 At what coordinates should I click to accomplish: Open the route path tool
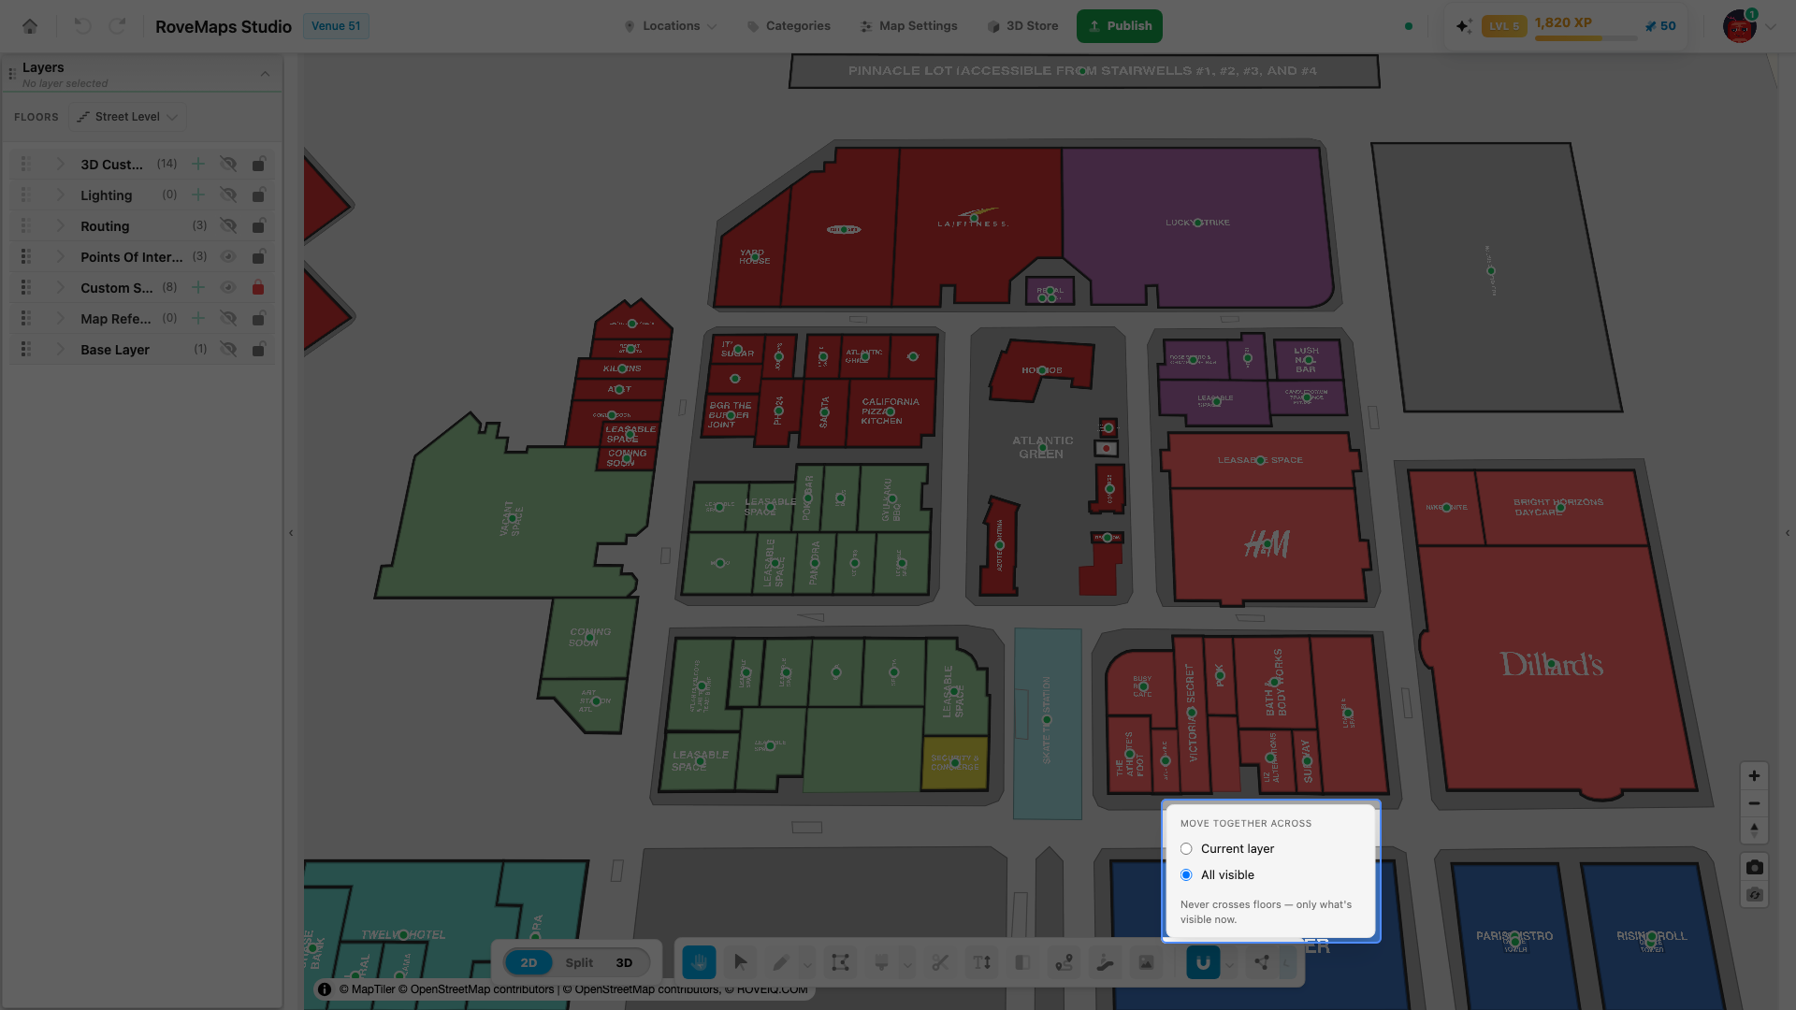coord(1064,962)
